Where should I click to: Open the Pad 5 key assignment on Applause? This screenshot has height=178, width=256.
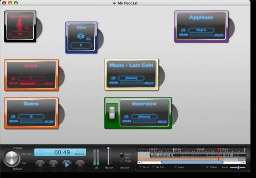tap(201, 30)
